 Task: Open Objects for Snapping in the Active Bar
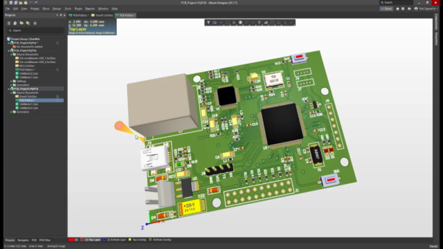(215, 23)
